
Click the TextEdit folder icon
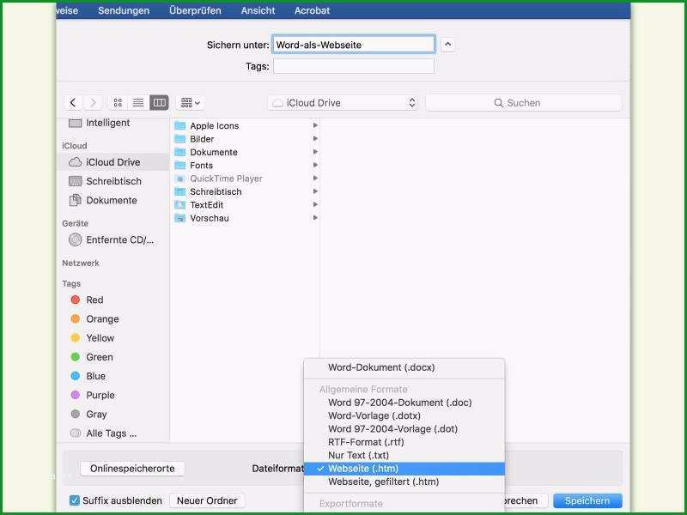tap(180, 205)
